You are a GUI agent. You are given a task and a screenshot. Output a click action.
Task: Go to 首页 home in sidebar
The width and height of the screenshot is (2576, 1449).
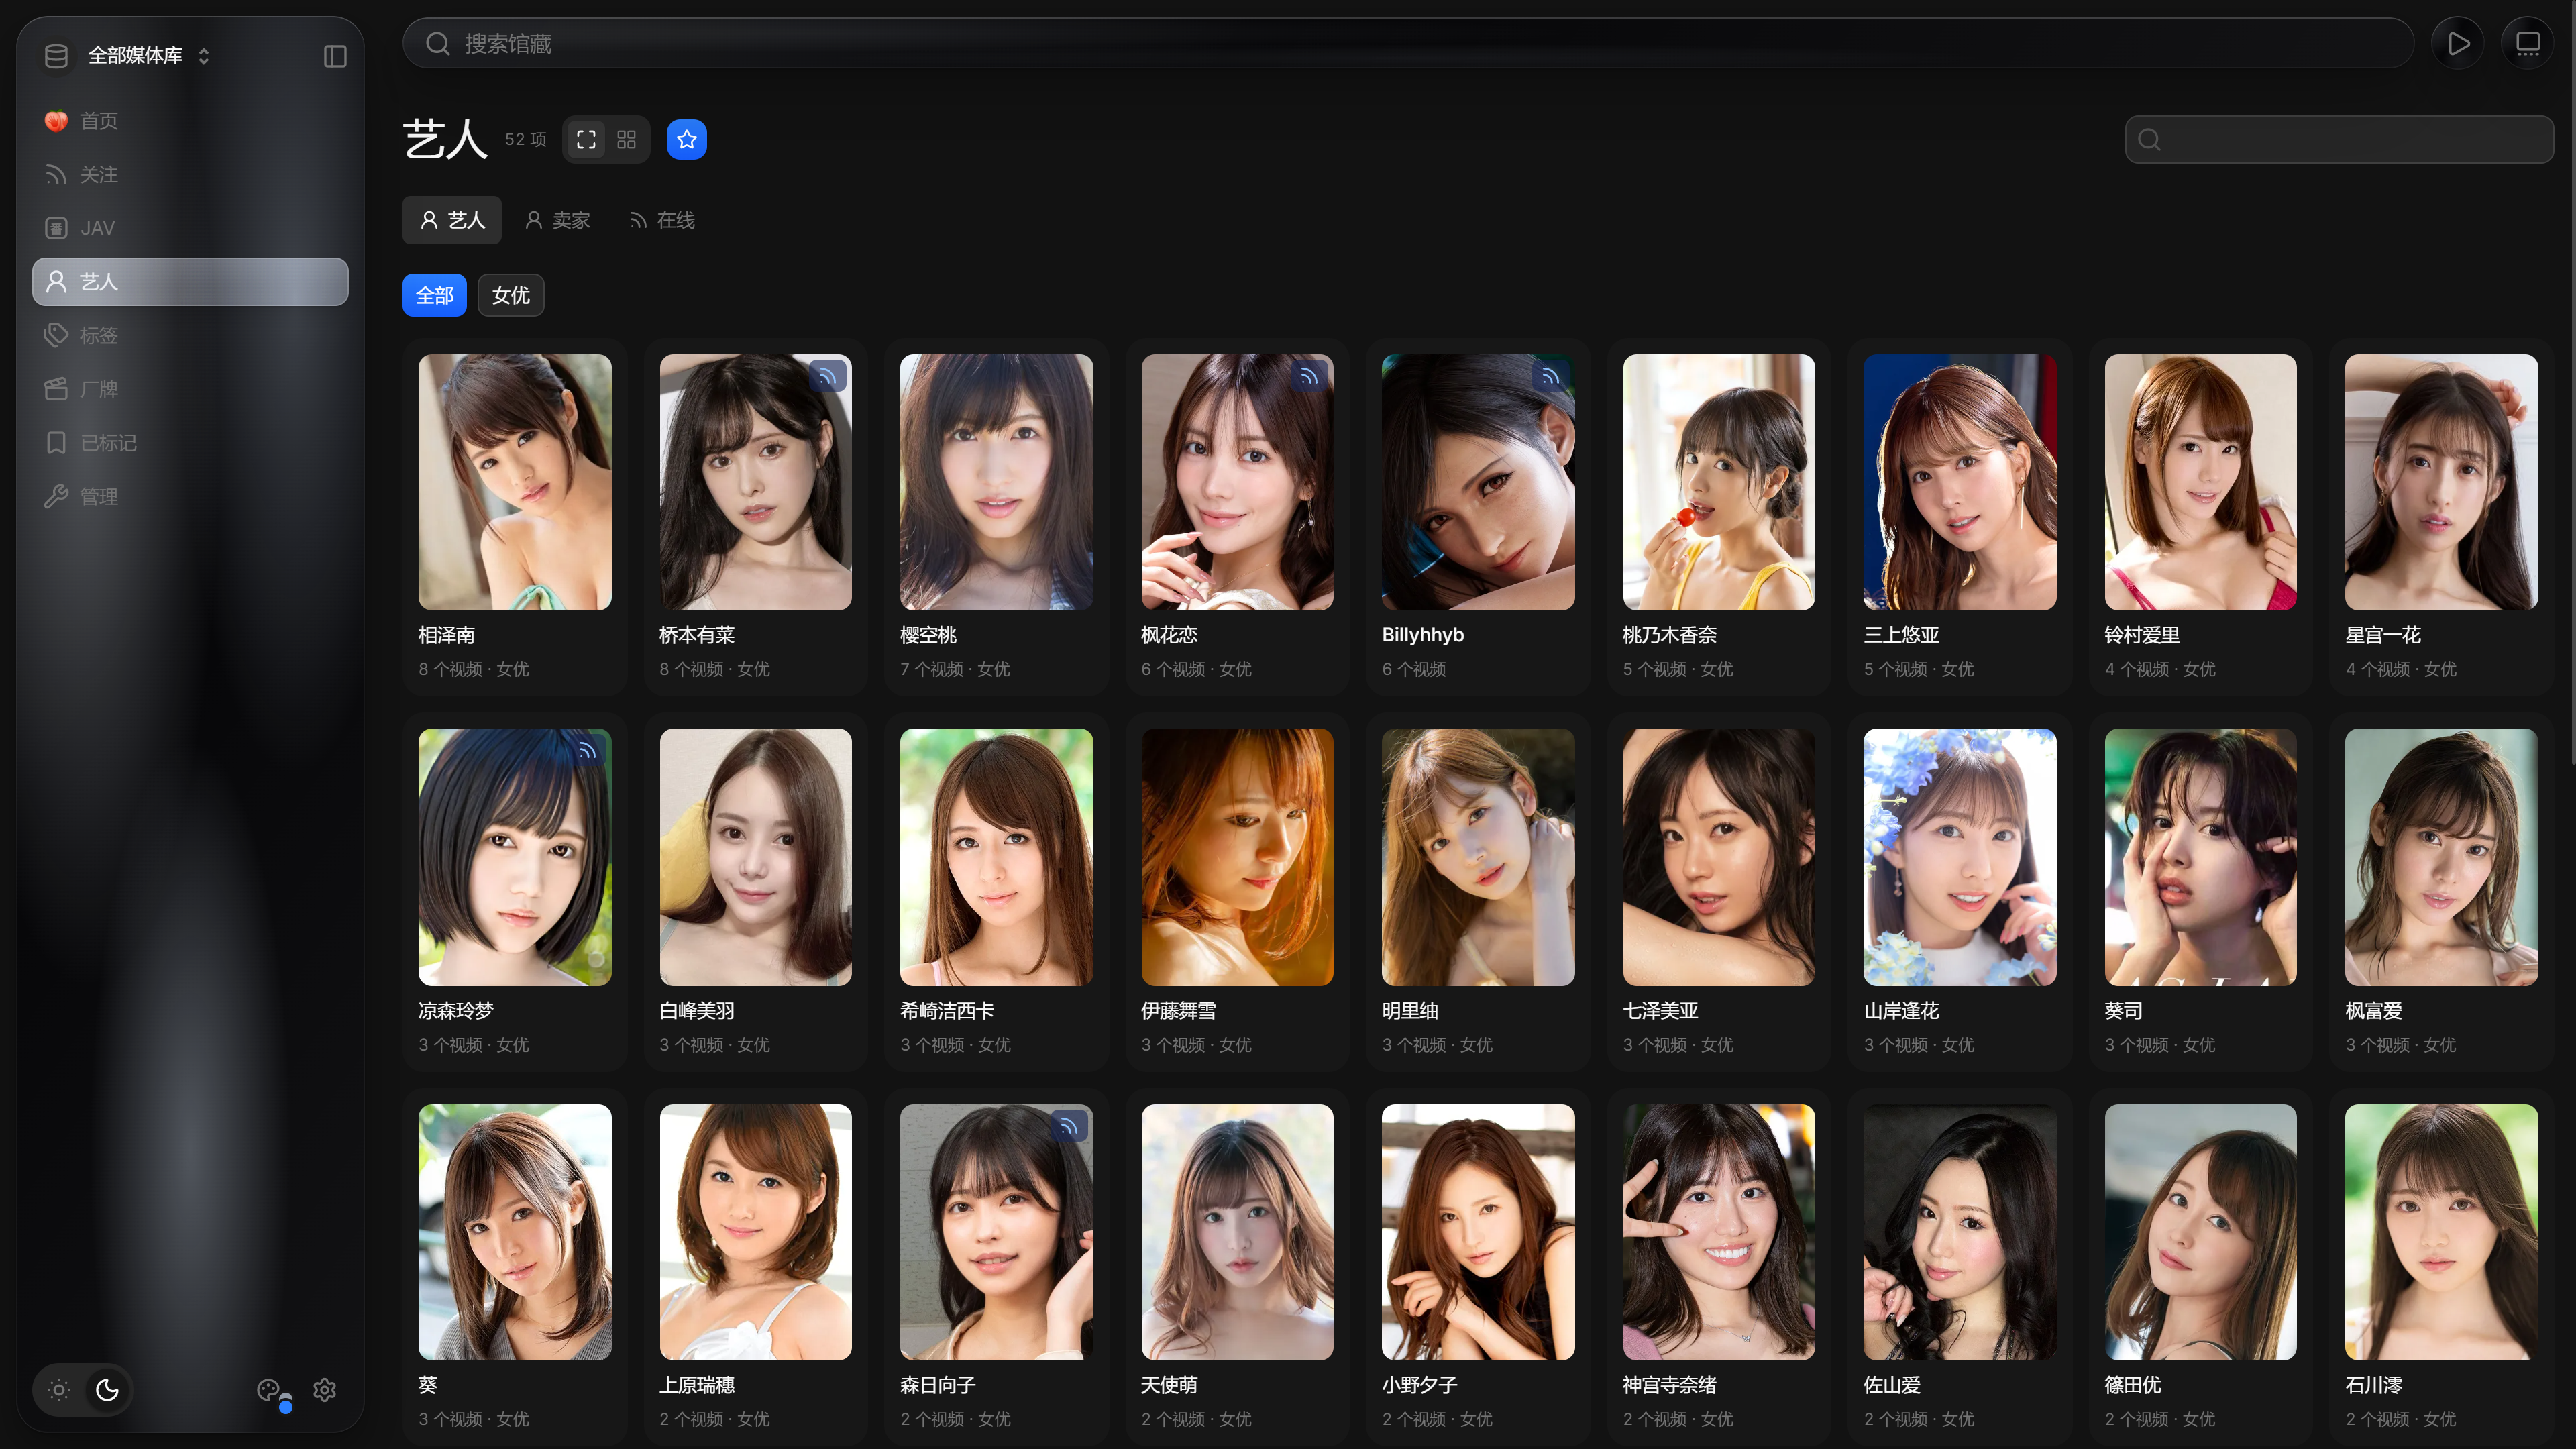click(190, 121)
